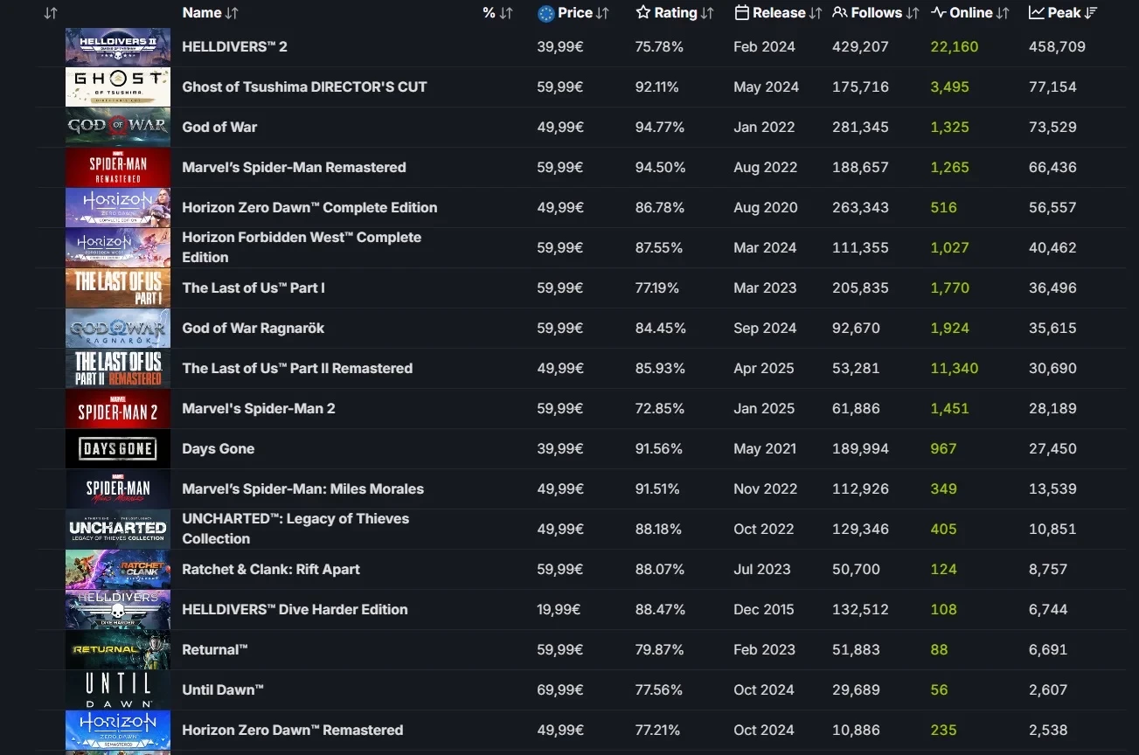Open Returnal game page link
The height and width of the screenshot is (755, 1139).
(x=214, y=650)
